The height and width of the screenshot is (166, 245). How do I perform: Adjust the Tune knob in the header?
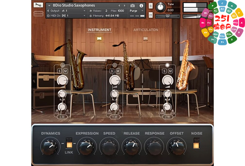160,7
